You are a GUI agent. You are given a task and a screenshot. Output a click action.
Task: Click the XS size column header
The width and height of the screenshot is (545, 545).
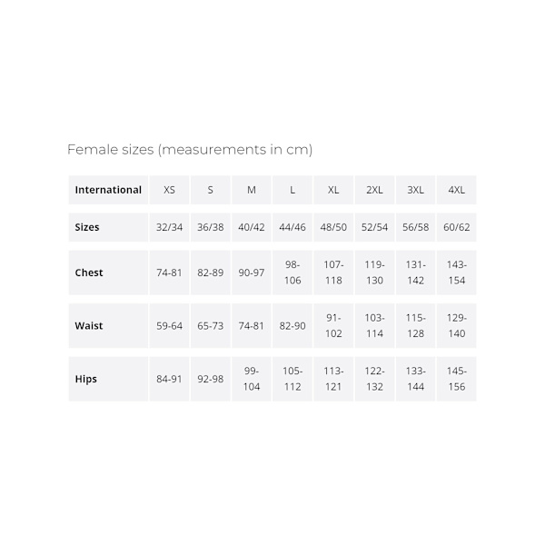(169, 190)
